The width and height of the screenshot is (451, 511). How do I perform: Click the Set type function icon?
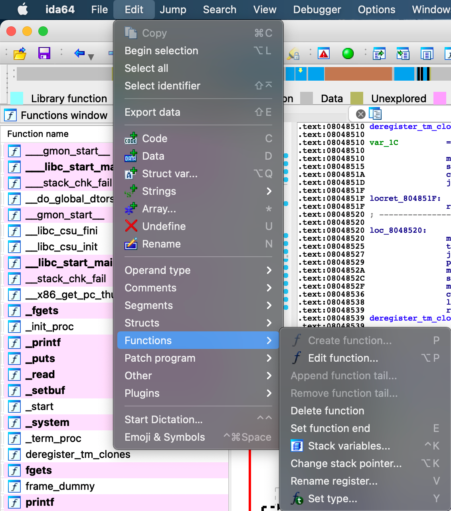tap(297, 498)
